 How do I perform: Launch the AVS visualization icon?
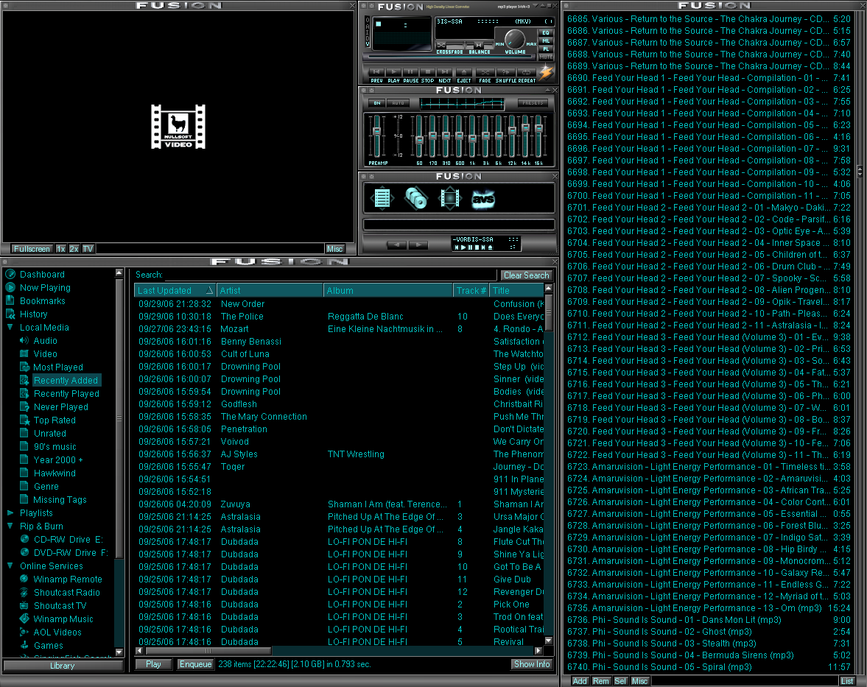point(483,198)
